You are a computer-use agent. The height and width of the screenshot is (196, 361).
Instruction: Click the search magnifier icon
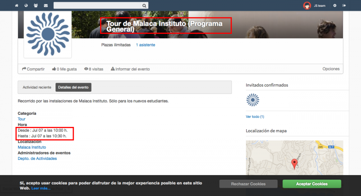(x=144, y=5)
